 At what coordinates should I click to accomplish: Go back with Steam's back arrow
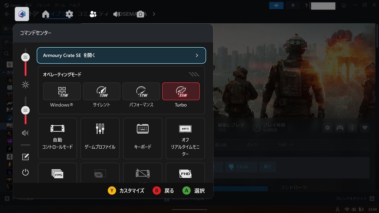click(7, 14)
